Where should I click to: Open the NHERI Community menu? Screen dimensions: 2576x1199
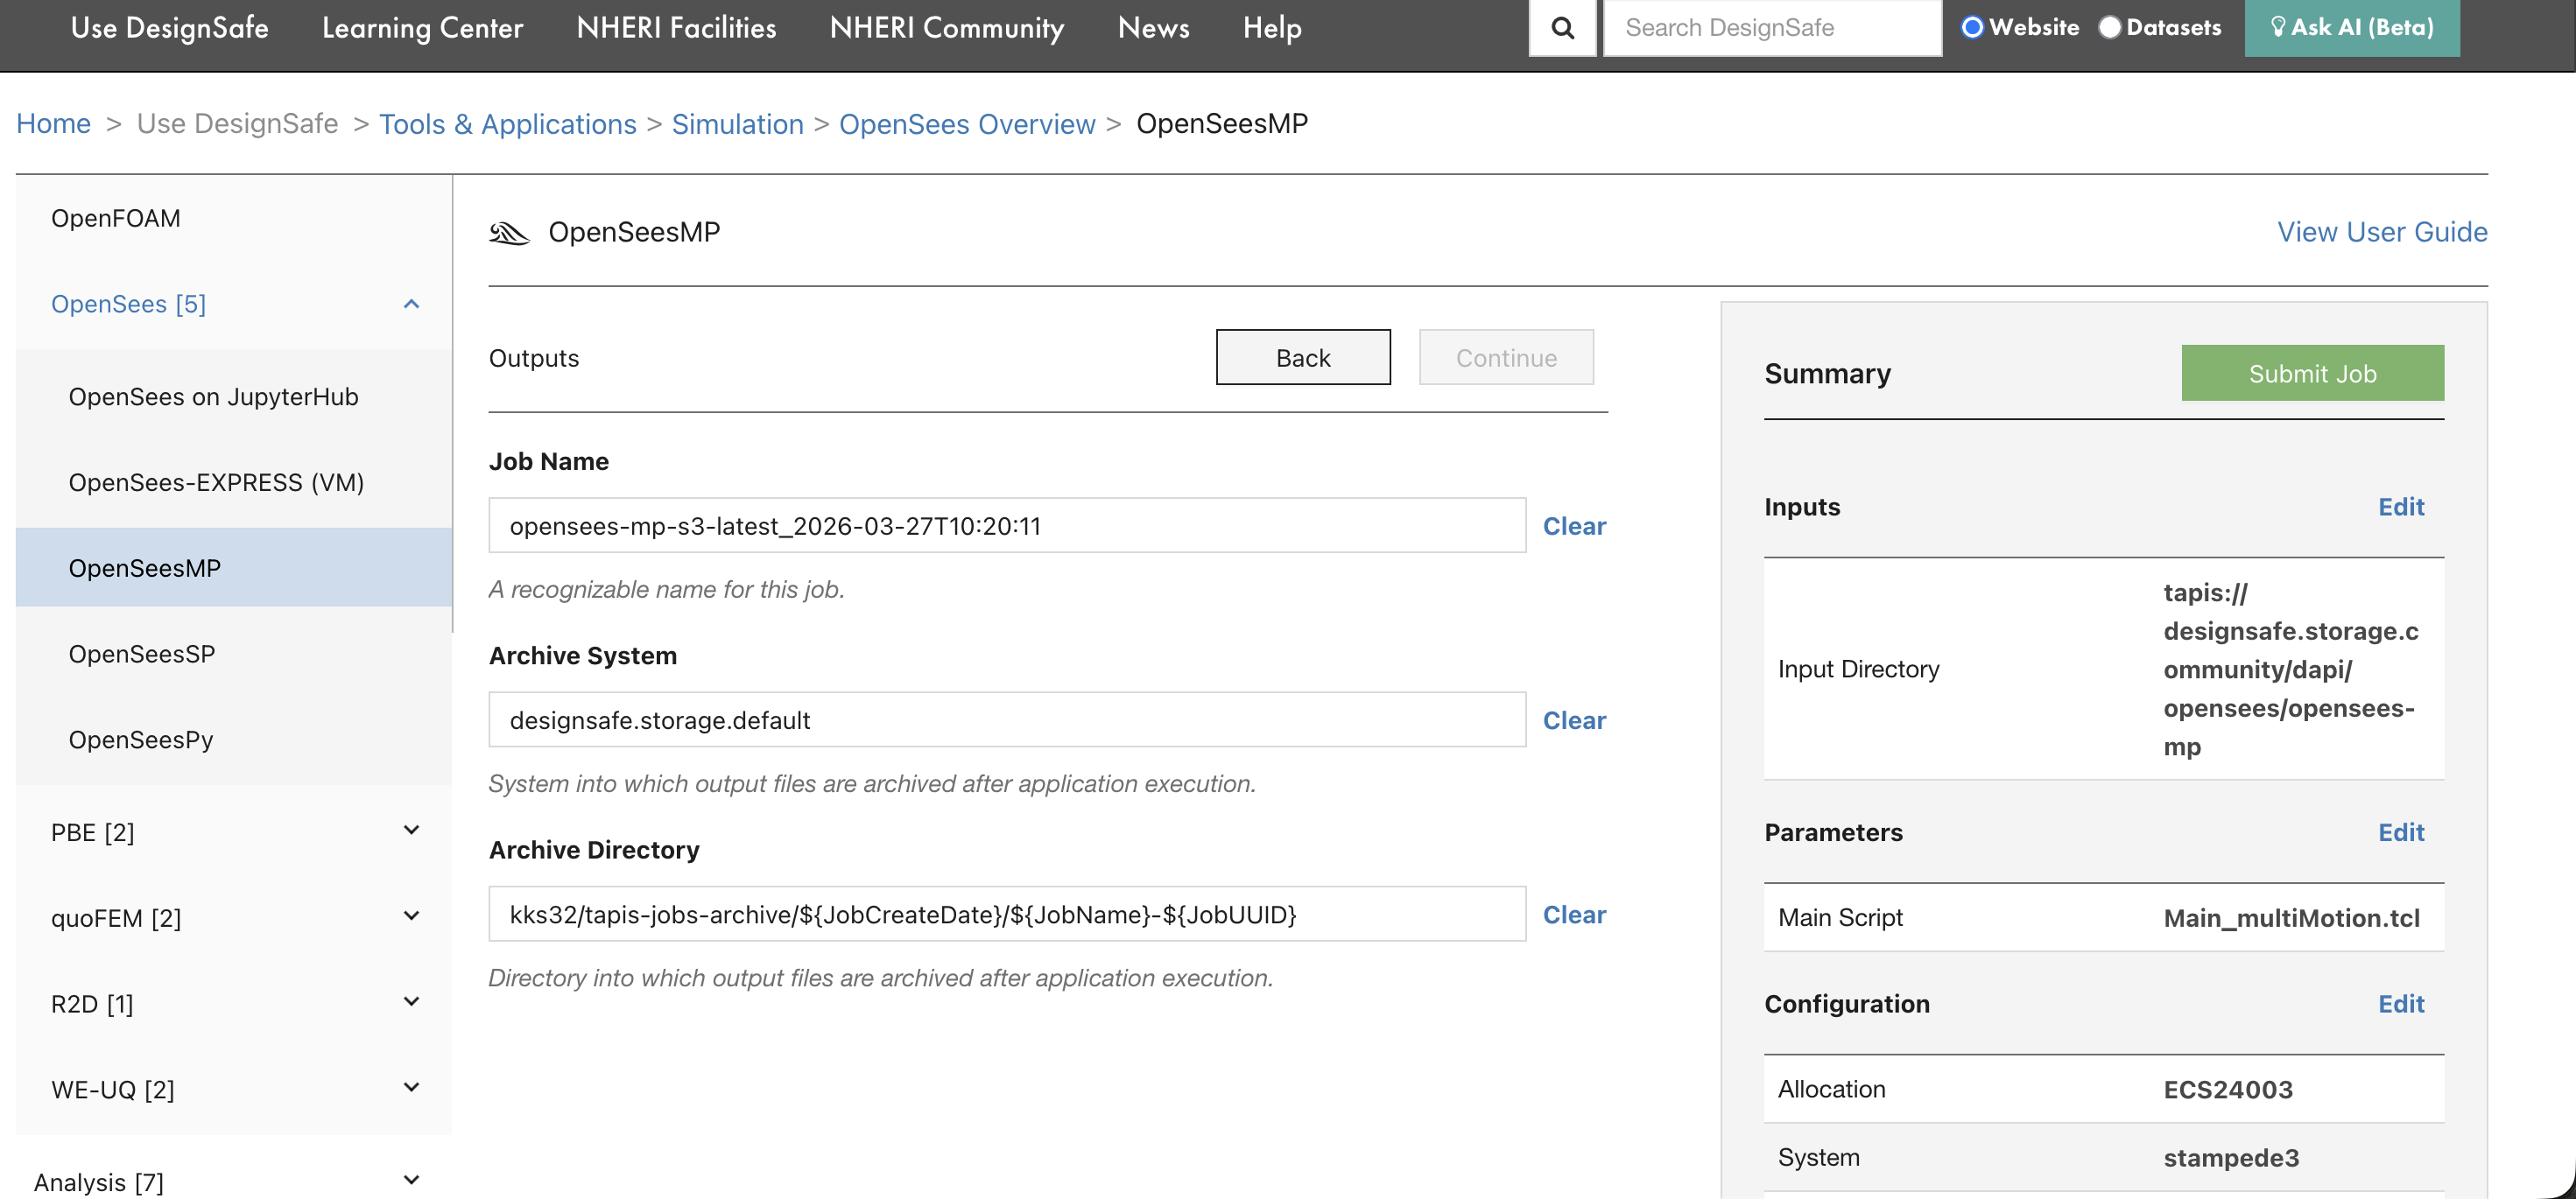coord(947,28)
